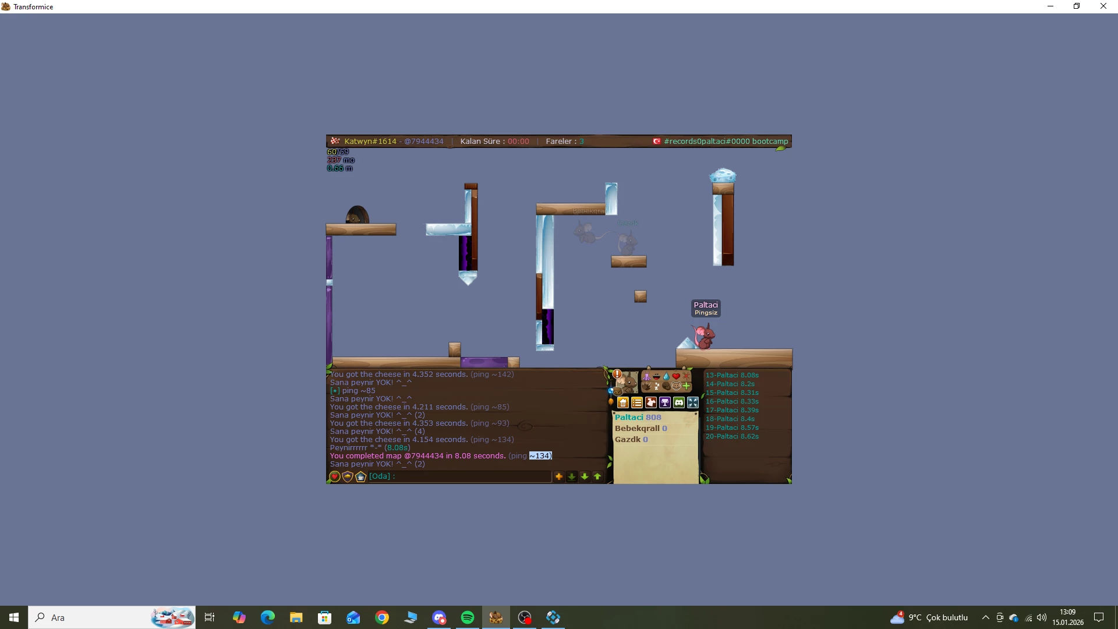Select the clapping hands emote
The height and width of the screenshot is (629, 1118).
(646, 386)
